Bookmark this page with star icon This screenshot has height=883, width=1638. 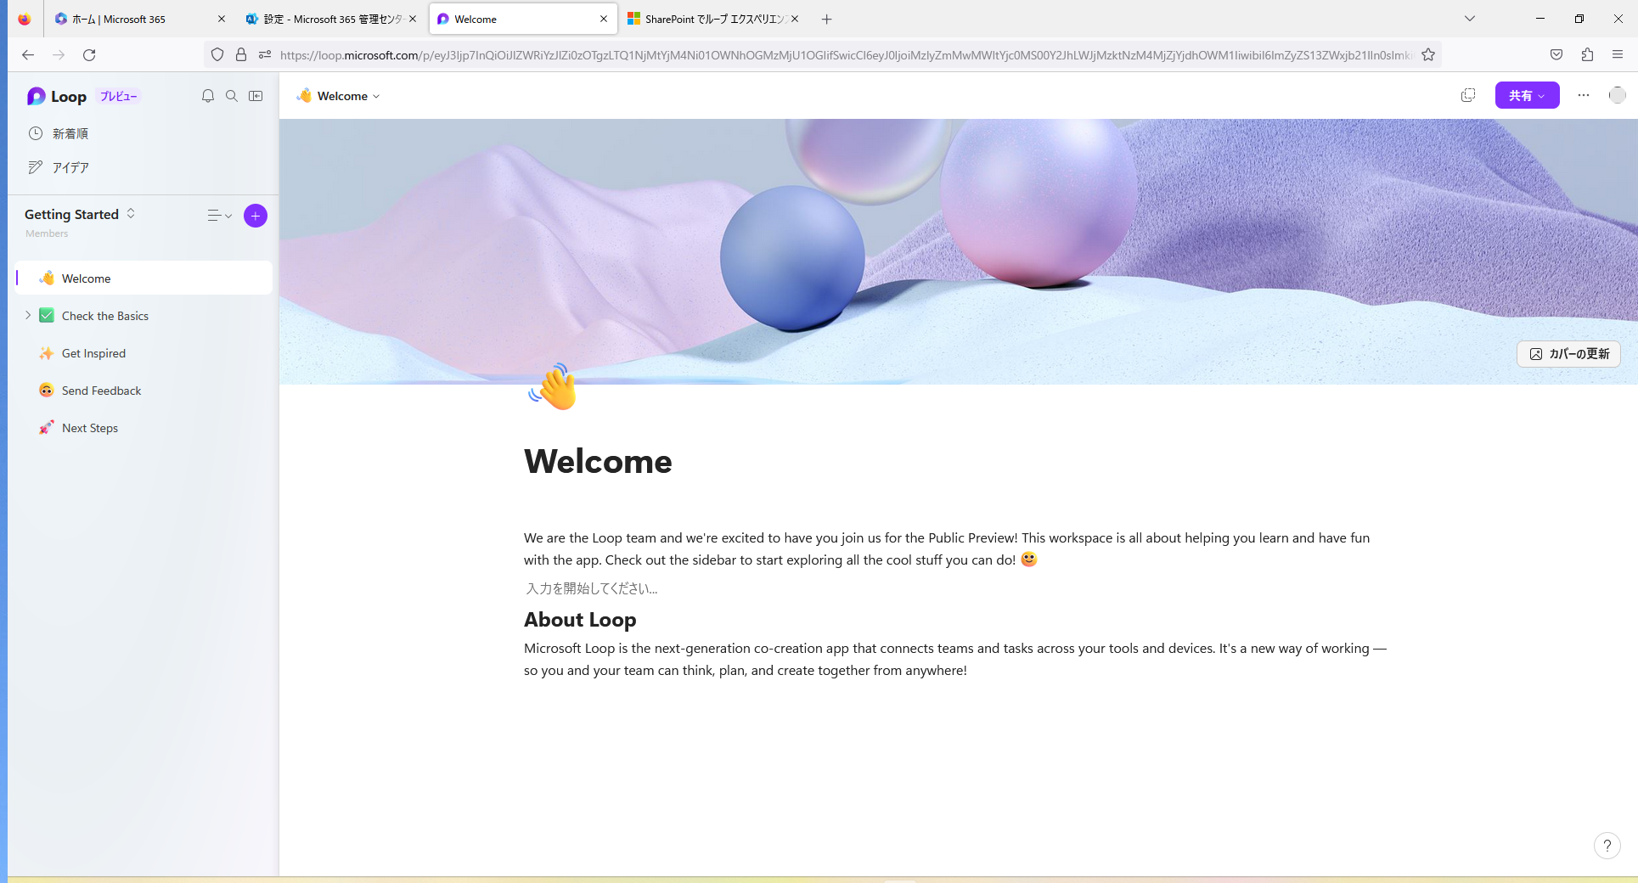(1428, 54)
